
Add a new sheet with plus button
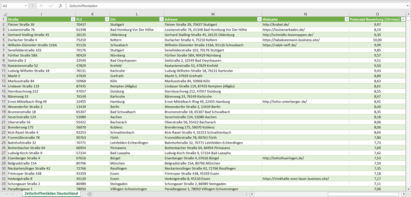coord(90,194)
